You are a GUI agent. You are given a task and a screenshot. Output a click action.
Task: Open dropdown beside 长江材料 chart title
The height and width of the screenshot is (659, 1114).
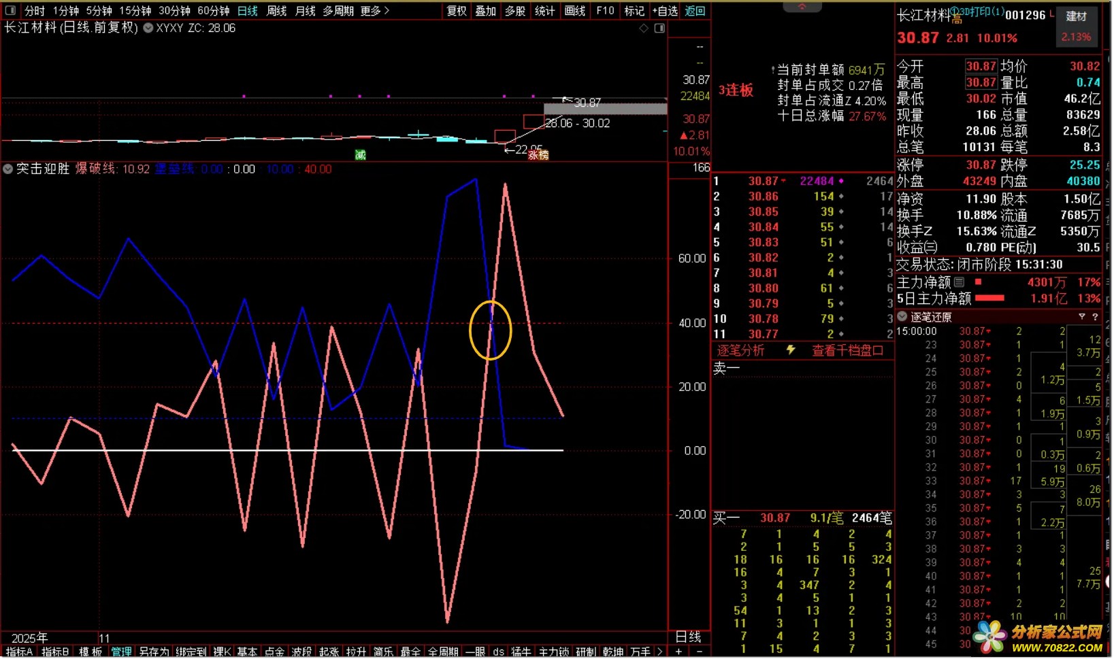pos(148,28)
